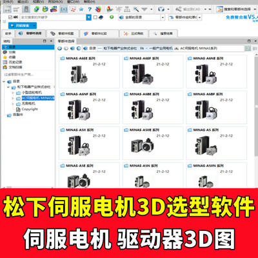
Task: Click the view mode icon at breadcrumb right
Action: [248, 48]
